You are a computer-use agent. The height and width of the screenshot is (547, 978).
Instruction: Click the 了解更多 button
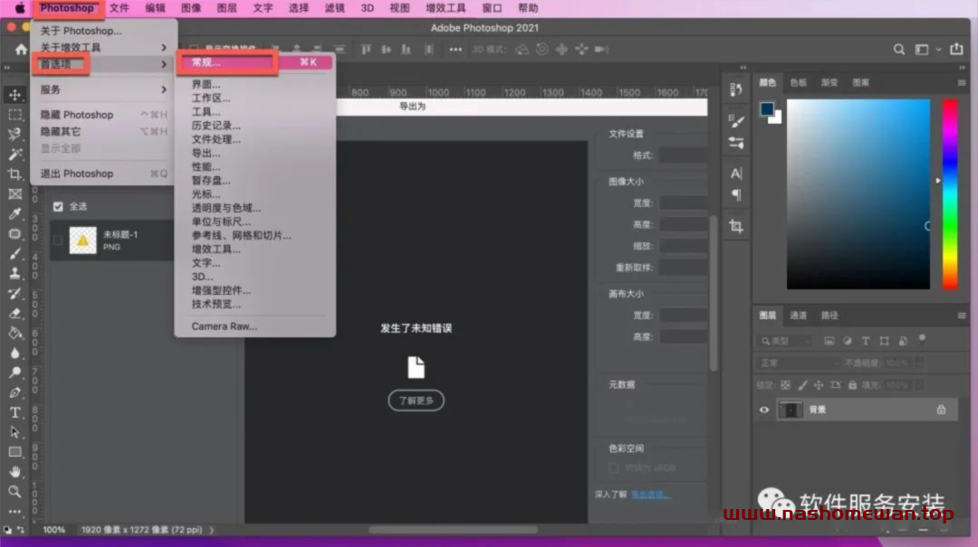(x=416, y=401)
